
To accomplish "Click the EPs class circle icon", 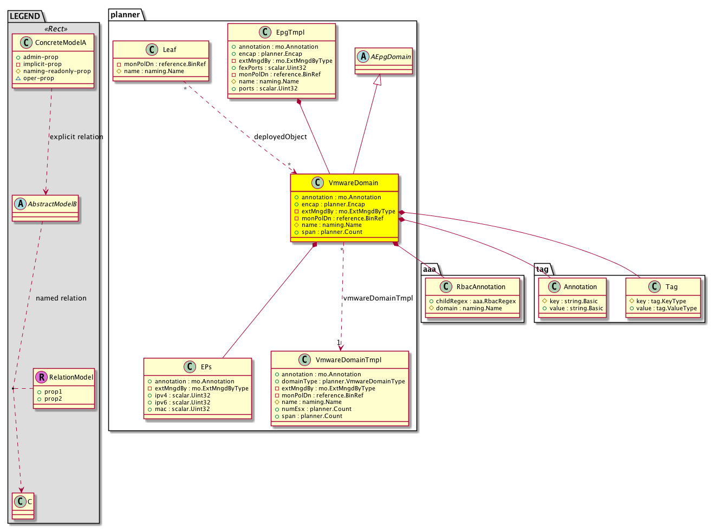I will coord(190,367).
